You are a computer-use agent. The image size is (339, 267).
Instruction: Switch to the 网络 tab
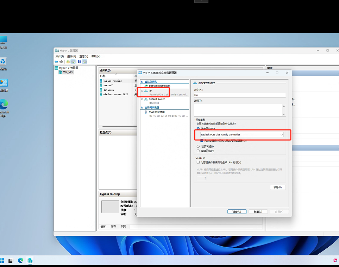coord(124,227)
